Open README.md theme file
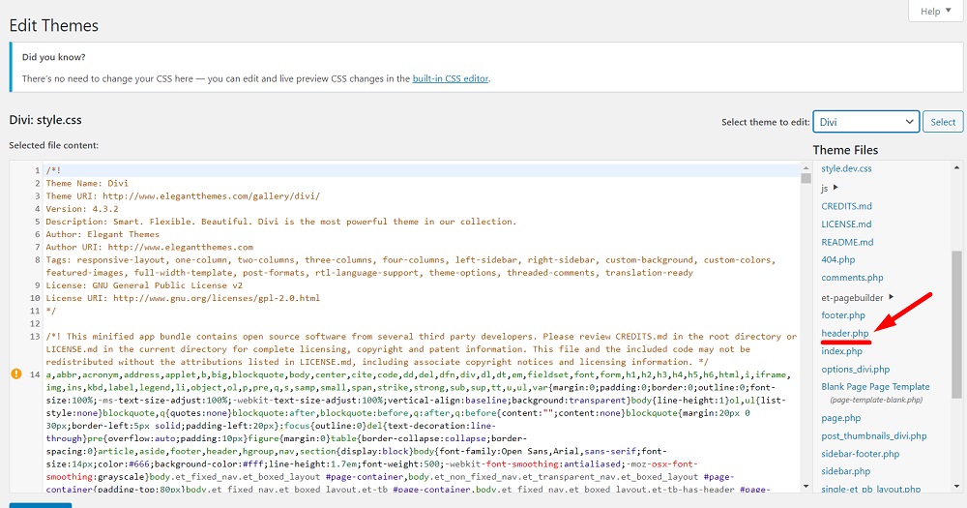Image resolution: width=967 pixels, height=508 pixels. tap(847, 242)
